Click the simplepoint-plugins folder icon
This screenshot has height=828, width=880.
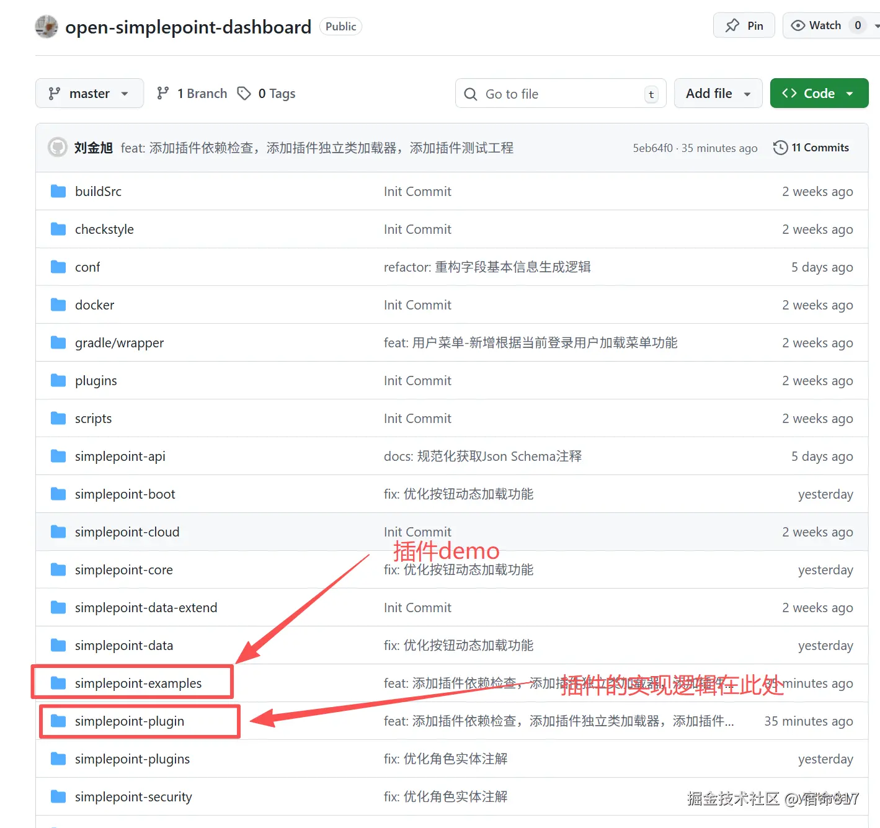pos(58,759)
